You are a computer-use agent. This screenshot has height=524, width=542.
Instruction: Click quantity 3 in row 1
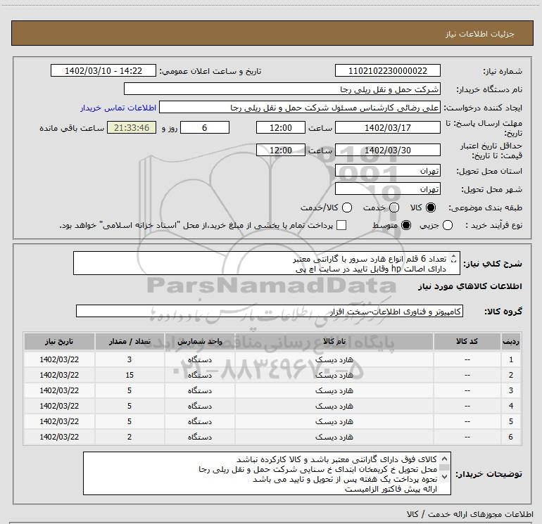tap(130, 359)
